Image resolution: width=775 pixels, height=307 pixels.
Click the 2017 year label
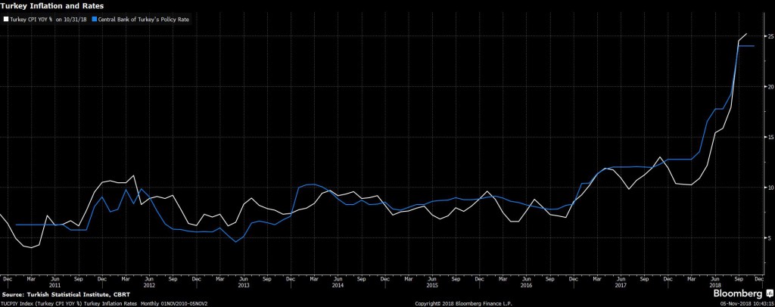621,285
